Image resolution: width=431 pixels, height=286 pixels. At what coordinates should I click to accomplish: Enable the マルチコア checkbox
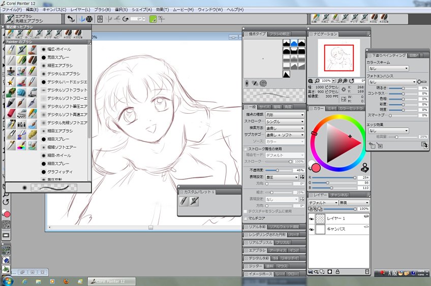tap(245, 217)
